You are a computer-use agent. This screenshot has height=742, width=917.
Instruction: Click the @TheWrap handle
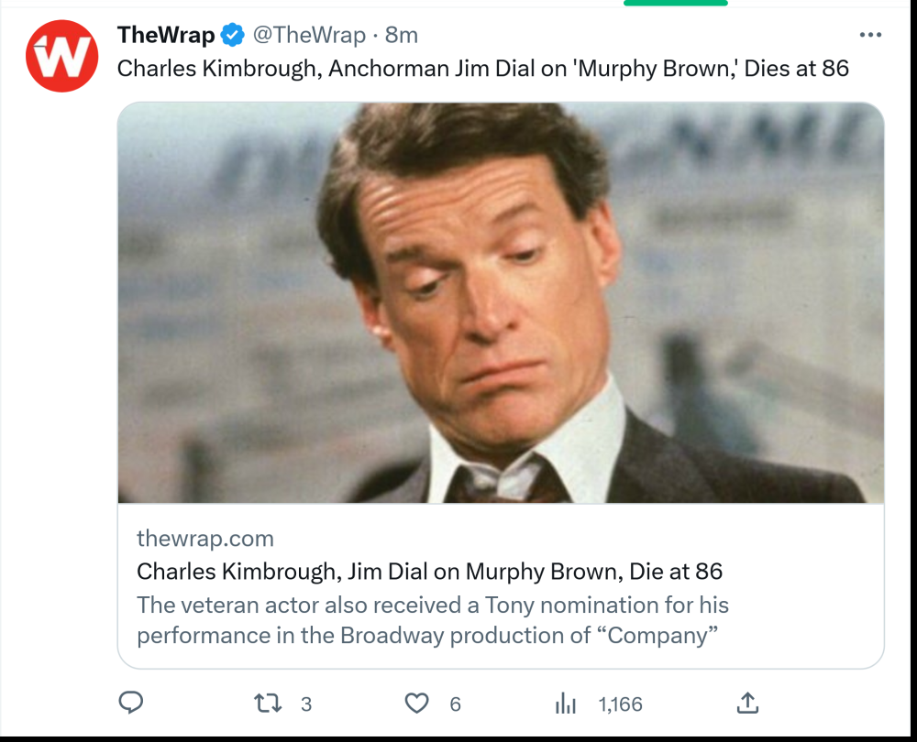(x=308, y=36)
